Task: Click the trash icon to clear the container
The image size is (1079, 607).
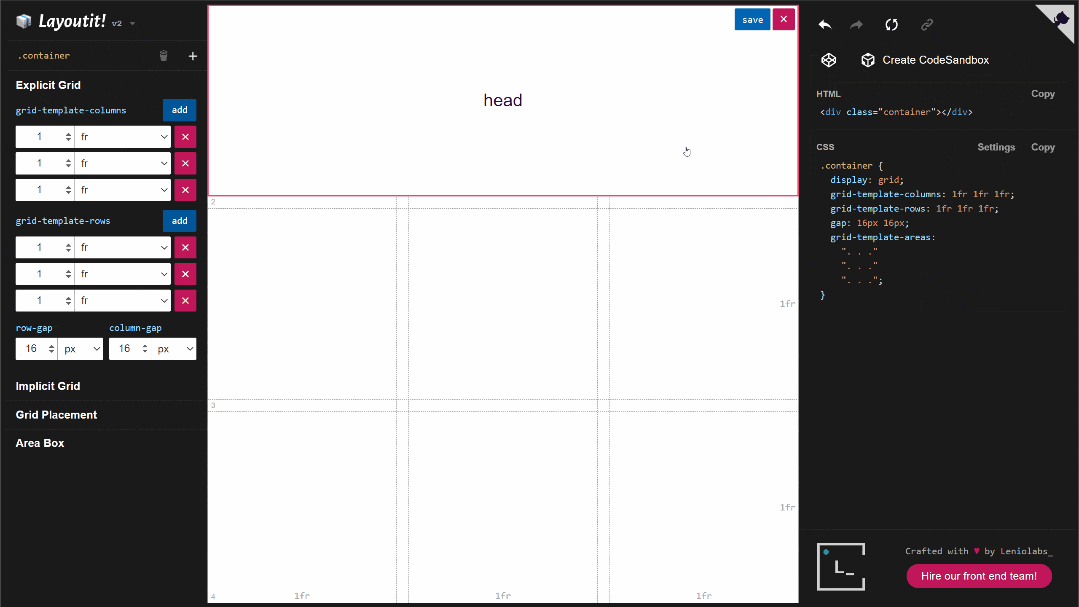Action: point(164,56)
